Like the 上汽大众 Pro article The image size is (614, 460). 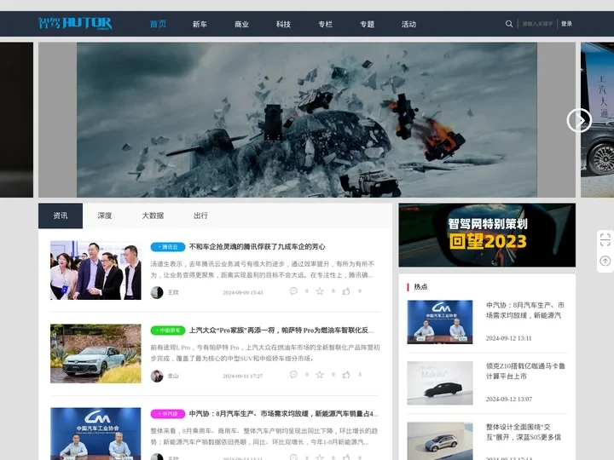pos(346,375)
